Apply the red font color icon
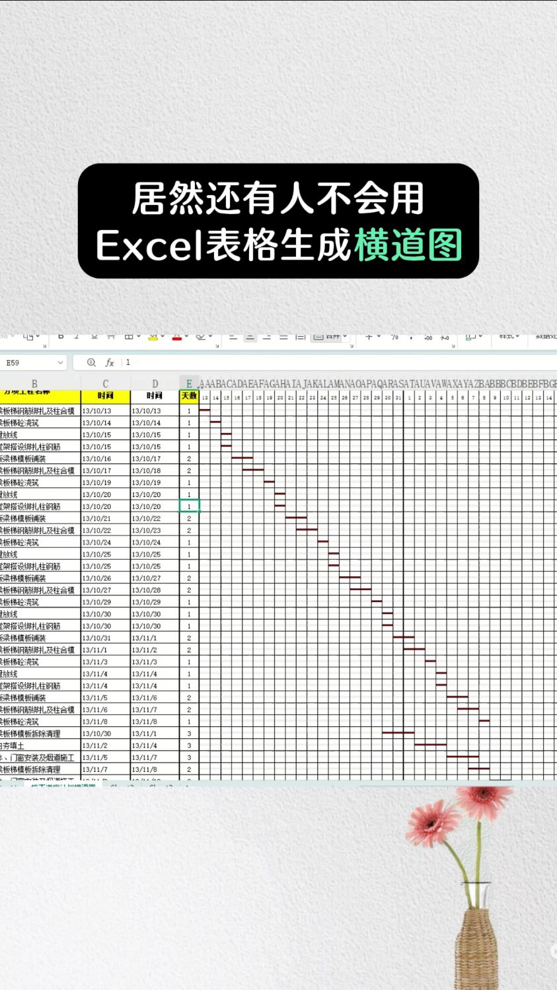This screenshot has height=990, width=557. click(x=177, y=337)
